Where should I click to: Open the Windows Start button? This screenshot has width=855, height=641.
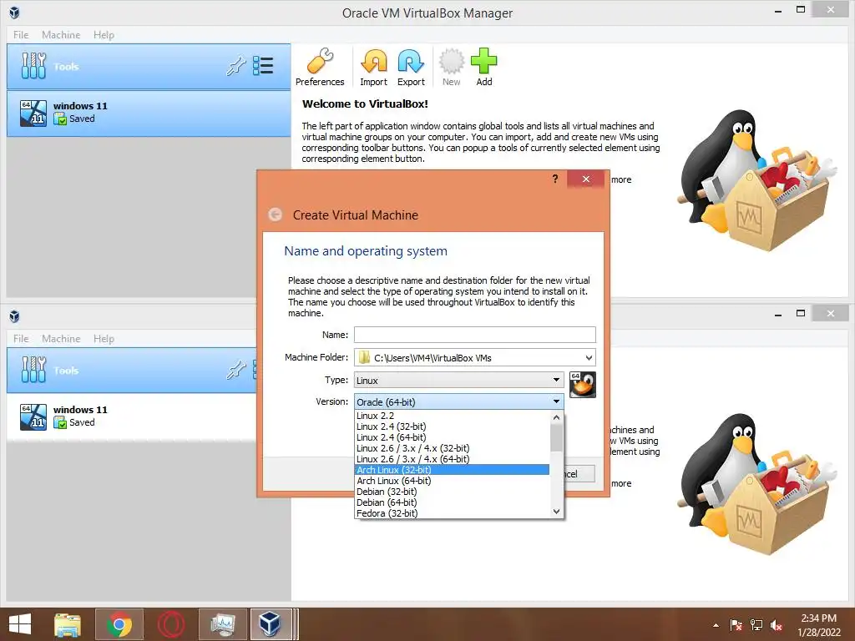(20, 624)
